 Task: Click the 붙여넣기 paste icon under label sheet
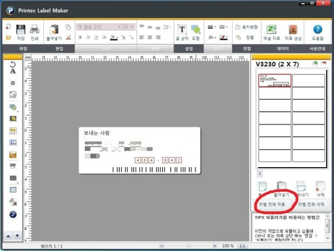(x=282, y=189)
